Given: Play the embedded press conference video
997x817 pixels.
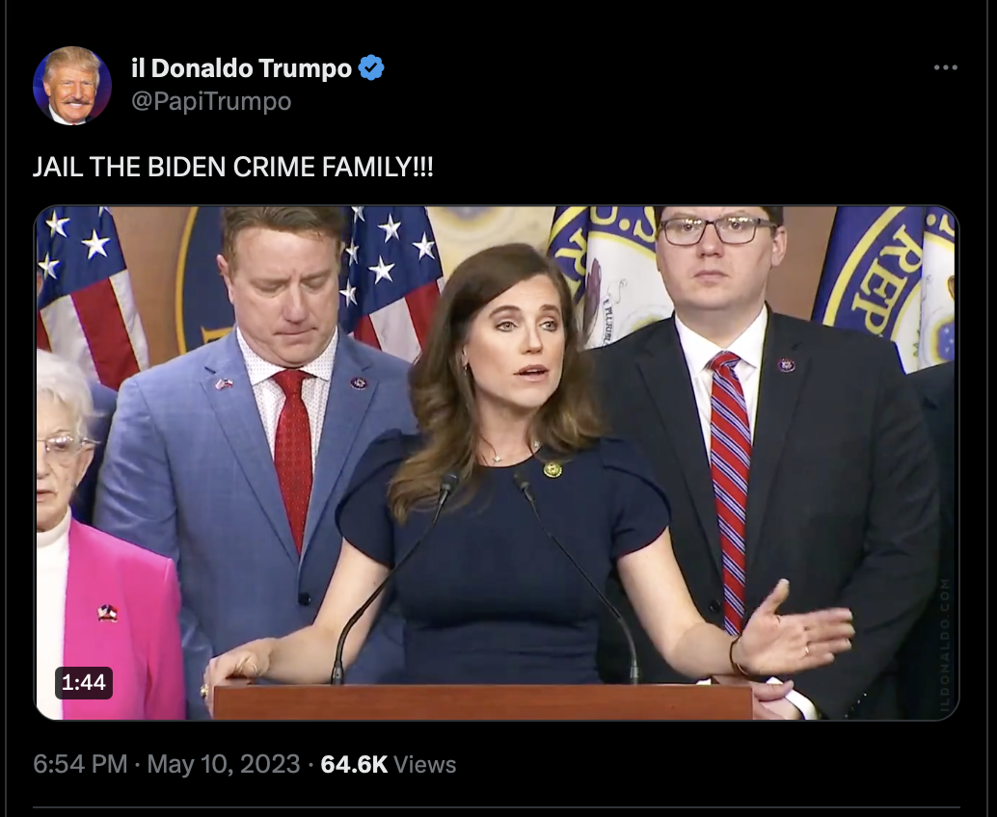Looking at the screenshot, I should pyautogui.click(x=496, y=462).
